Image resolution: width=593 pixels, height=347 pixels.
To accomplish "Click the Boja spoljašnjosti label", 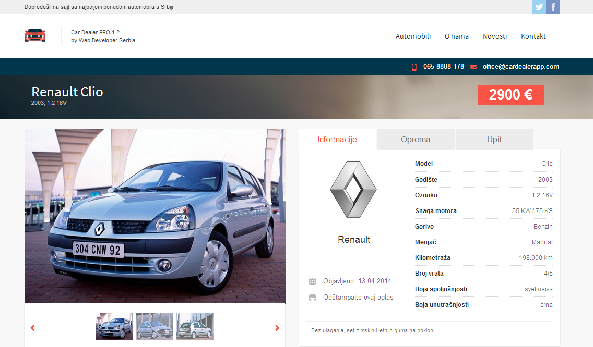I will (x=441, y=289).
